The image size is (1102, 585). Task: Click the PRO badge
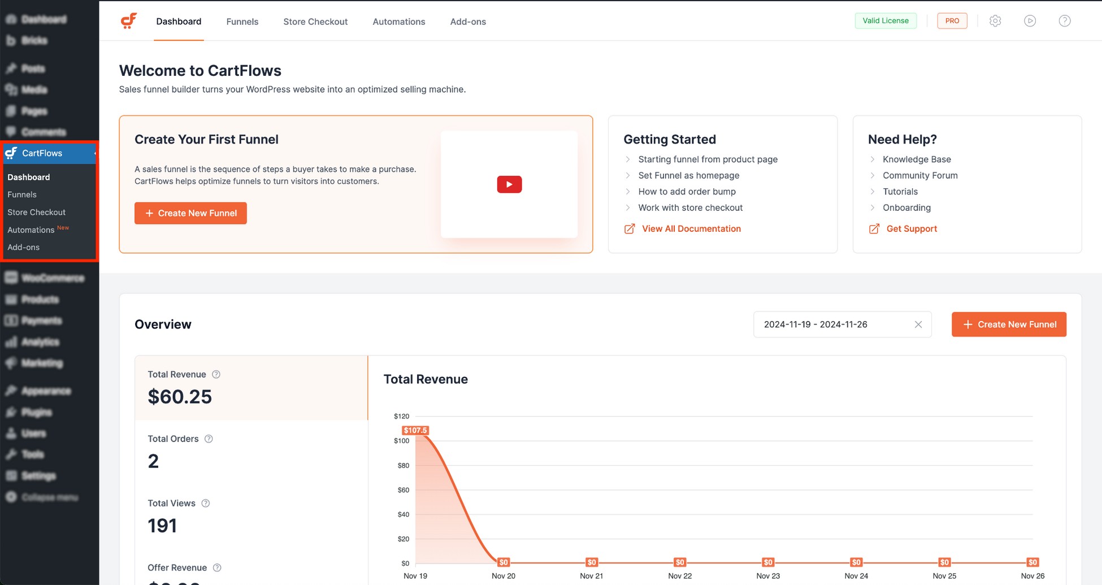(x=952, y=21)
